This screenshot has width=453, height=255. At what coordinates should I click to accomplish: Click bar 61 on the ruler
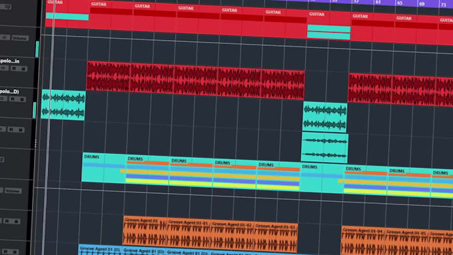(x=378, y=2)
